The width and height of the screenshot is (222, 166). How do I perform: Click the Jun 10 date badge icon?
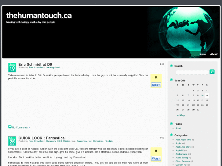click(x=12, y=67)
